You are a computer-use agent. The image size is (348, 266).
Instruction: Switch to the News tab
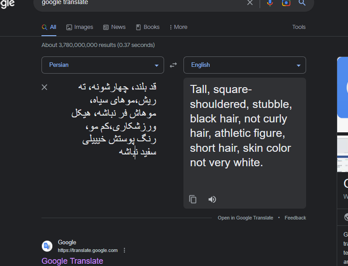(x=114, y=27)
